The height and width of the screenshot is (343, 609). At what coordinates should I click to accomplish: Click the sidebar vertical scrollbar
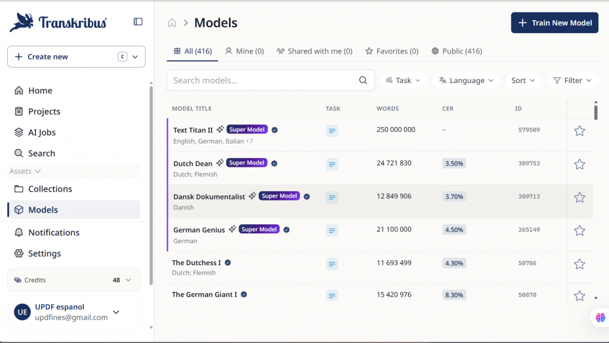pos(151,185)
